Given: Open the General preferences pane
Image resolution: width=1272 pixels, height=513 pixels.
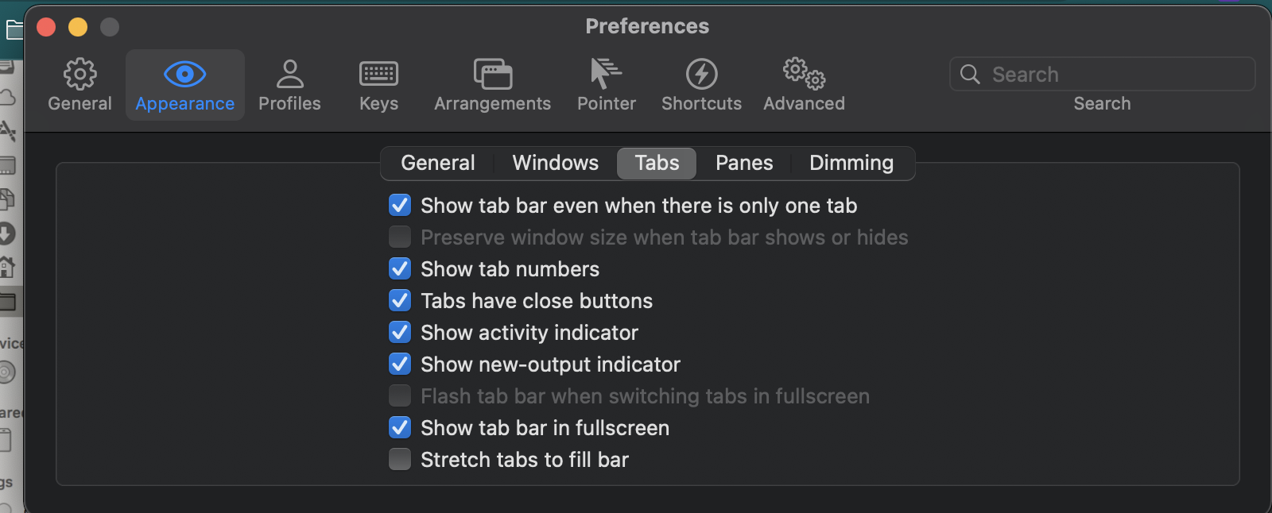Looking at the screenshot, I should coord(79,83).
